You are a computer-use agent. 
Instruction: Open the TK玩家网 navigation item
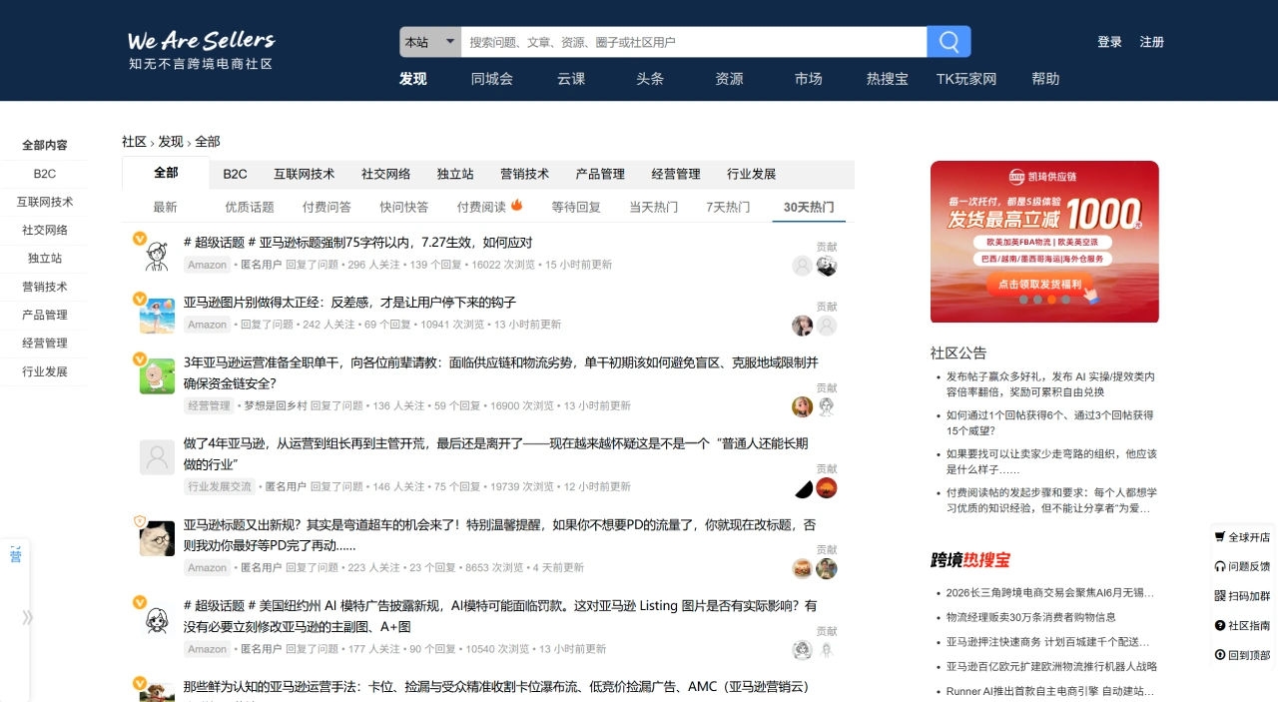[966, 79]
